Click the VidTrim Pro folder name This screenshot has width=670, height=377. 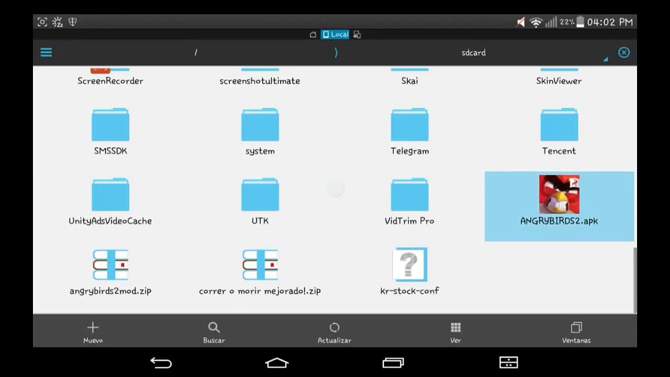(410, 221)
